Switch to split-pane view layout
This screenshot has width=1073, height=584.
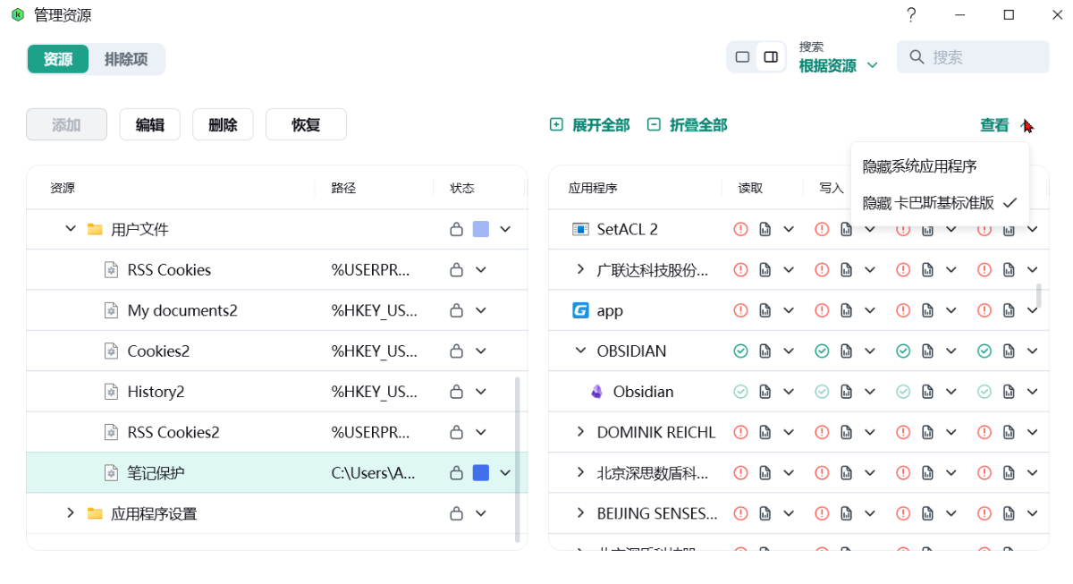tap(771, 57)
